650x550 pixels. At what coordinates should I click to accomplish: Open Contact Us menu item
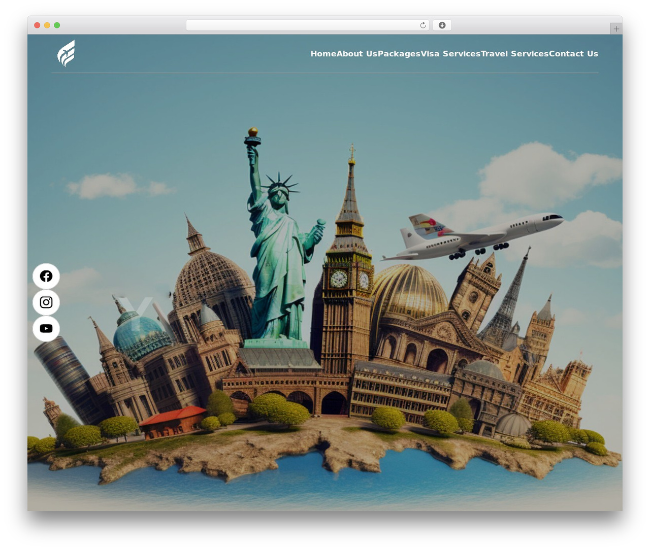(x=574, y=54)
